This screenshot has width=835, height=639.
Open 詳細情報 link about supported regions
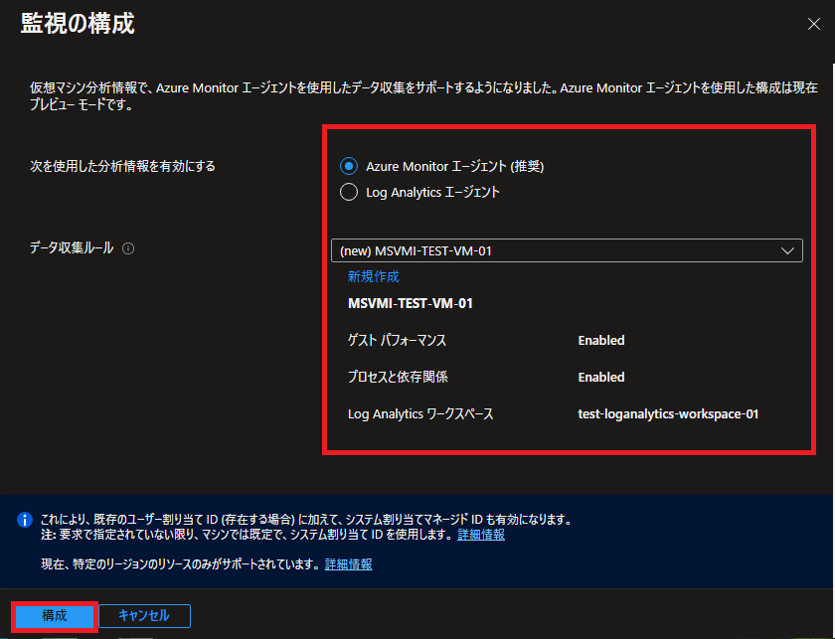(348, 563)
